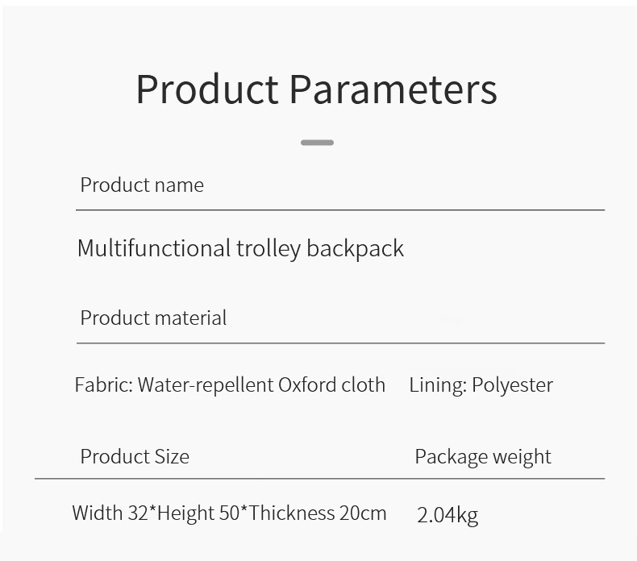The image size is (637, 561).
Task: Click the Product material label
Action: 153,318
